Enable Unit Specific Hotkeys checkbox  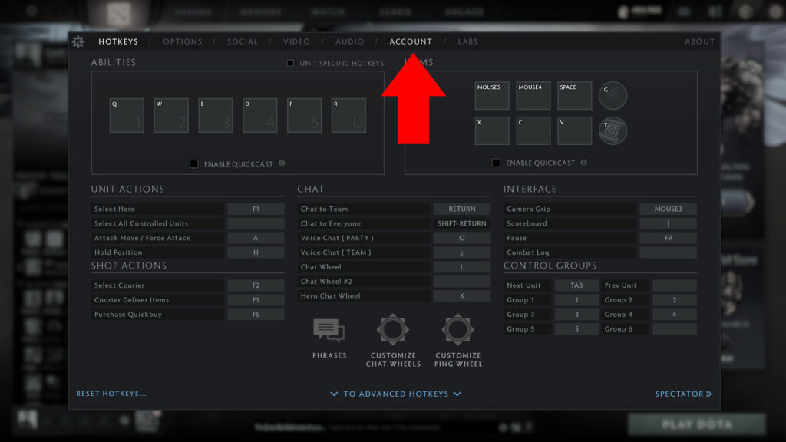tap(291, 63)
